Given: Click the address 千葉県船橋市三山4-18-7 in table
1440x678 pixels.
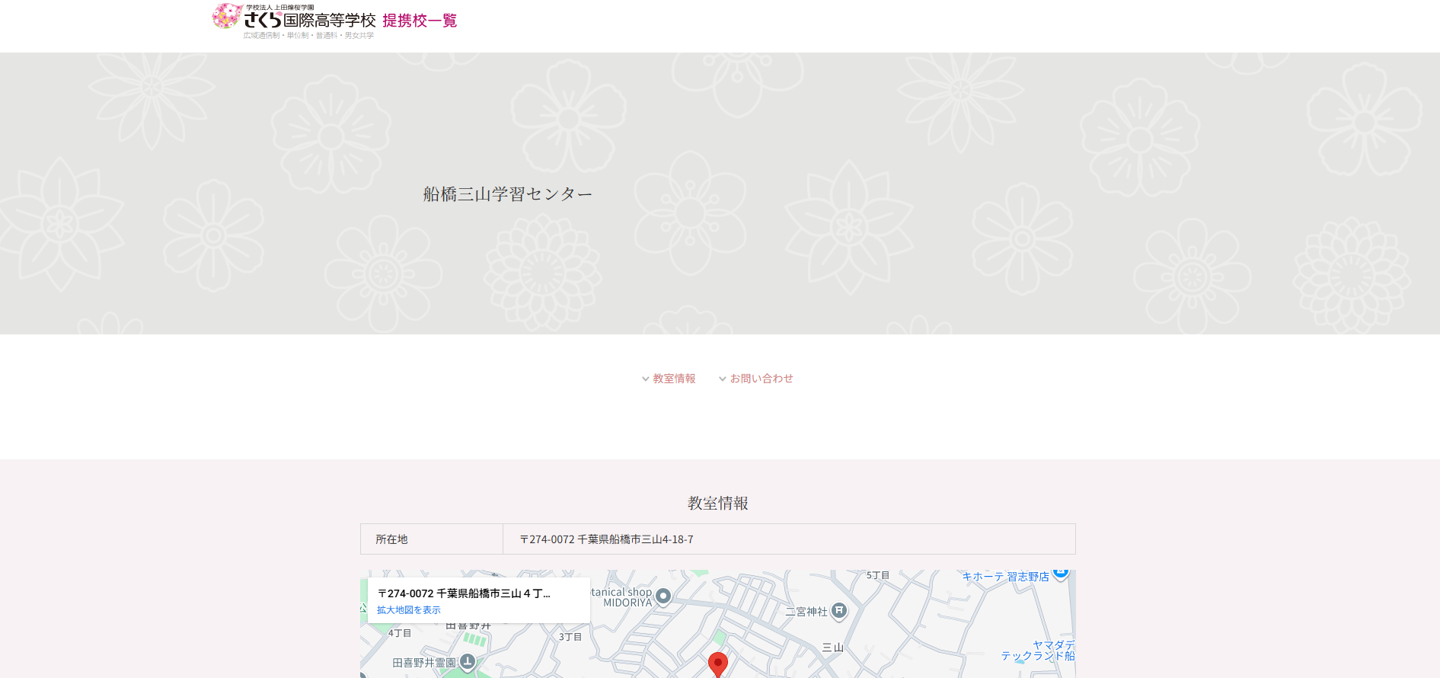Looking at the screenshot, I should 607,539.
